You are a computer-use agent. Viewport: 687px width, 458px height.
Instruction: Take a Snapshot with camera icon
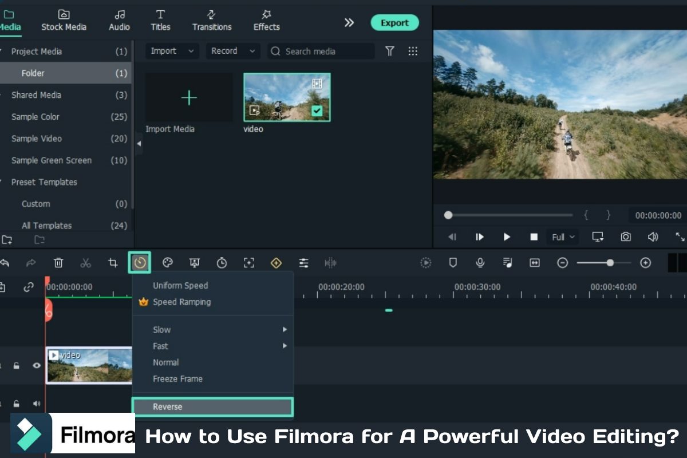click(x=626, y=236)
